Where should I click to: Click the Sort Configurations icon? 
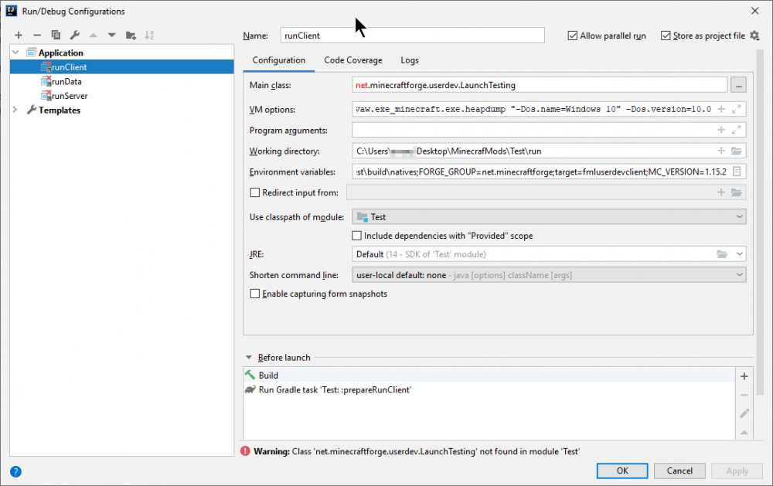tap(149, 35)
